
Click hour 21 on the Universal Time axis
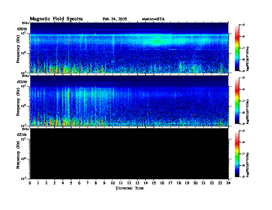pos(203,183)
